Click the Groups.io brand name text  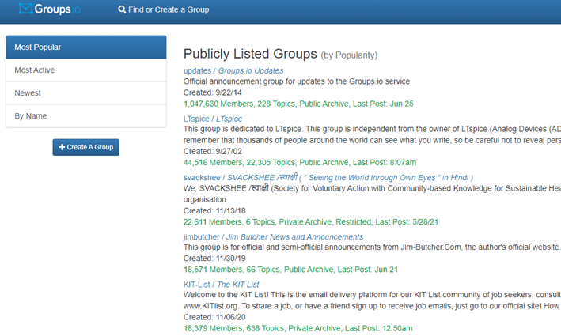click(x=58, y=9)
